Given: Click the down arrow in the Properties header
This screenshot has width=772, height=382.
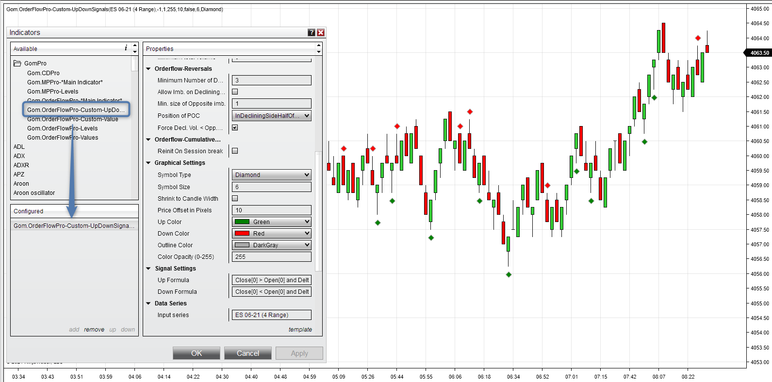Looking at the screenshot, I should point(319,51).
